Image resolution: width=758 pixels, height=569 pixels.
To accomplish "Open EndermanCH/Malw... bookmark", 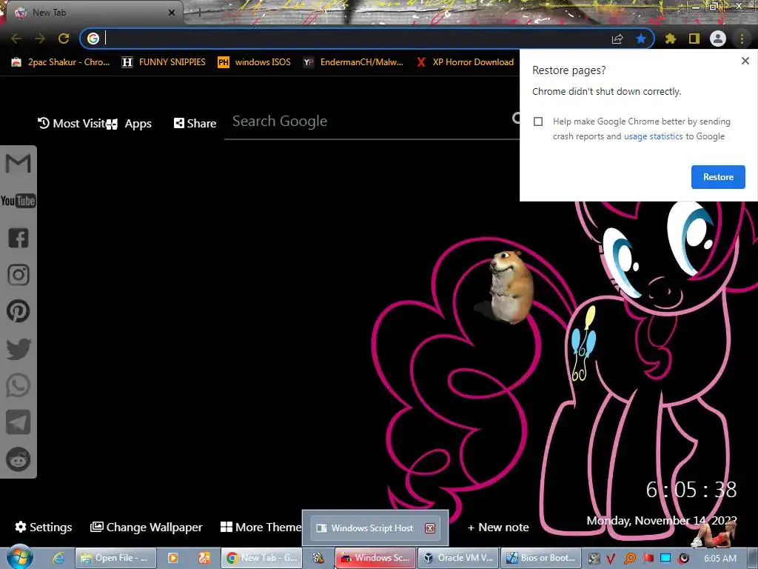I will 353,62.
